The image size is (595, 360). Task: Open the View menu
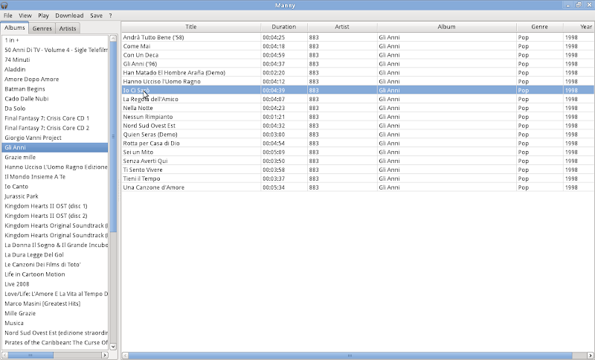[25, 16]
